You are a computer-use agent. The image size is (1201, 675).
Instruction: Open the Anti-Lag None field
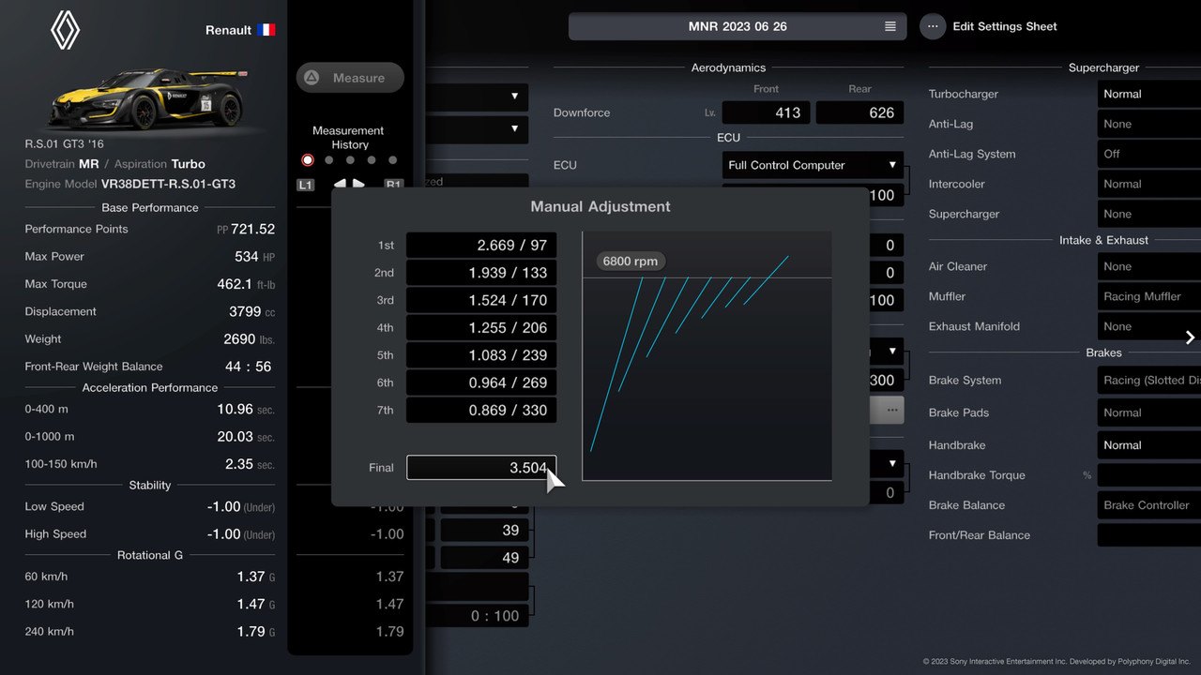1149,124
